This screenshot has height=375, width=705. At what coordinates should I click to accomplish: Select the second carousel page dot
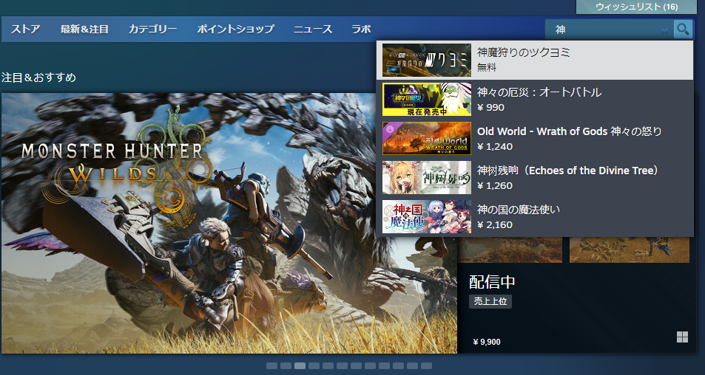286,366
